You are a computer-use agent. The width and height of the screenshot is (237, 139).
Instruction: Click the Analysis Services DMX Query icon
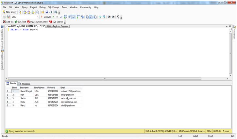click(x=29, y=12)
